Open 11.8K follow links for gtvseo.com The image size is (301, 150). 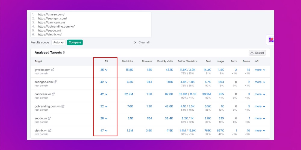click(183, 70)
